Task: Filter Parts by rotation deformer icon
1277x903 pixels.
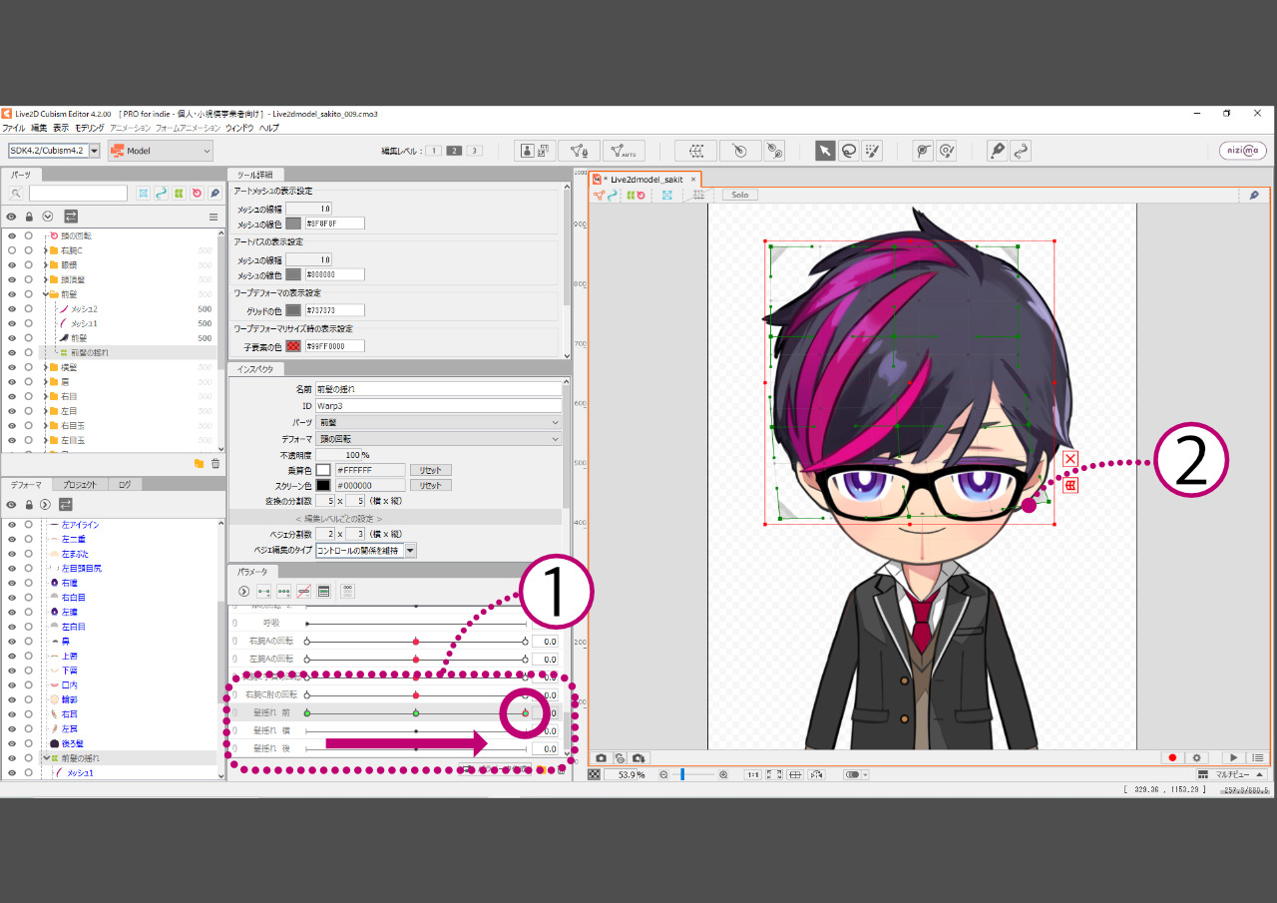Action: point(197,193)
